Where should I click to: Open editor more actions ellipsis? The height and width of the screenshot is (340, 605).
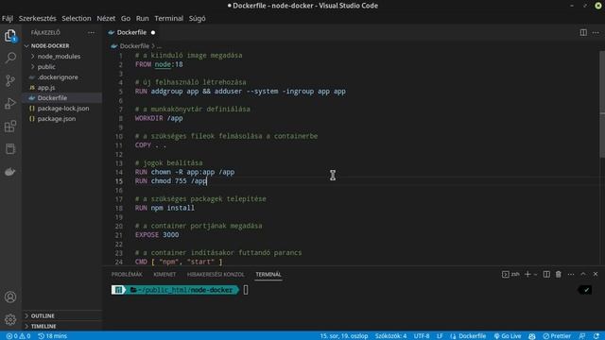[596, 32]
